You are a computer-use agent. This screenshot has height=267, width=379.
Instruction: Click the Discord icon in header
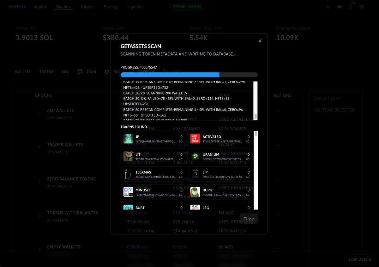pos(339,6)
